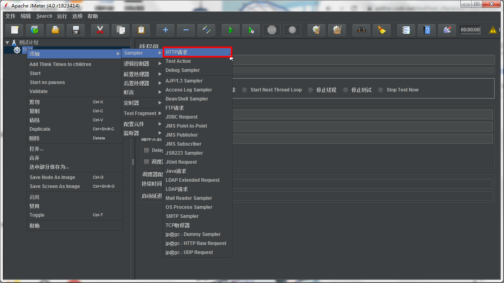Expand the 逻辑控制器 submenu
The width and height of the screenshot is (504, 283).
(142, 64)
